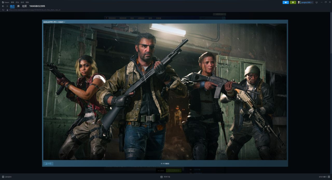
Task: Open full-size screenshot link in the overlay header
Action: point(54,22)
